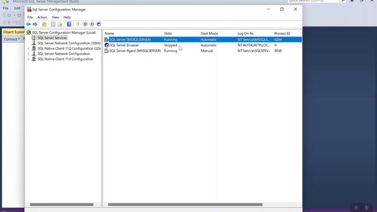
Task: Select the SQL Server Agent (MSSQLSERVER) service name
Action: 135,51
